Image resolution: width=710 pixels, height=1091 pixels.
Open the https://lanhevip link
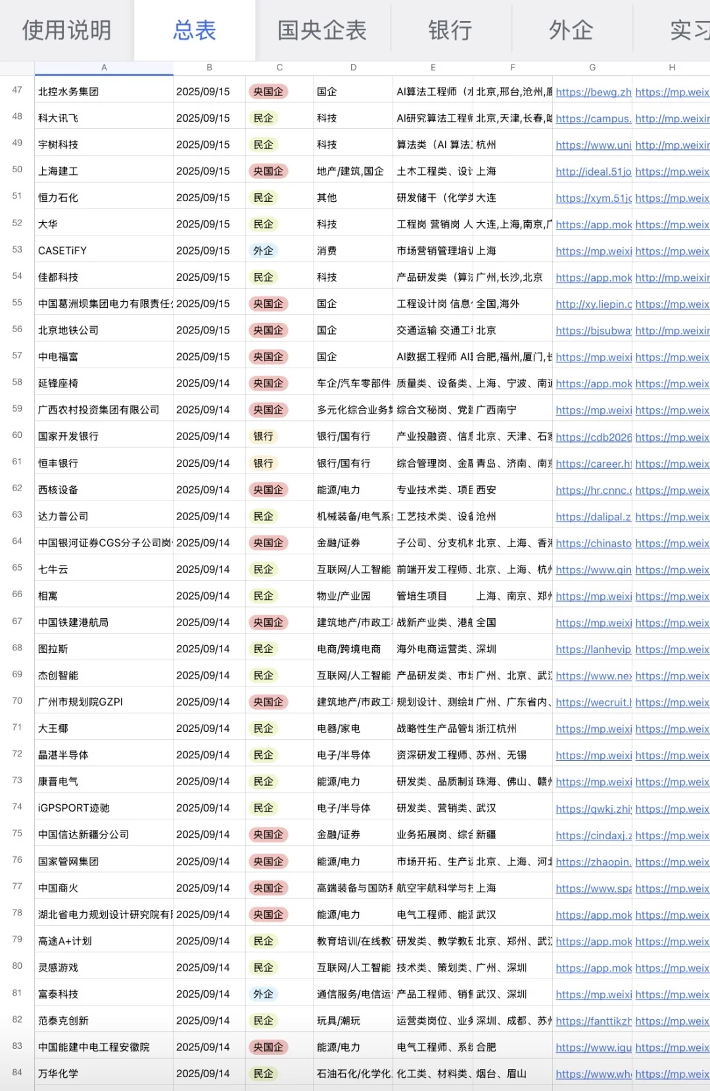594,650
